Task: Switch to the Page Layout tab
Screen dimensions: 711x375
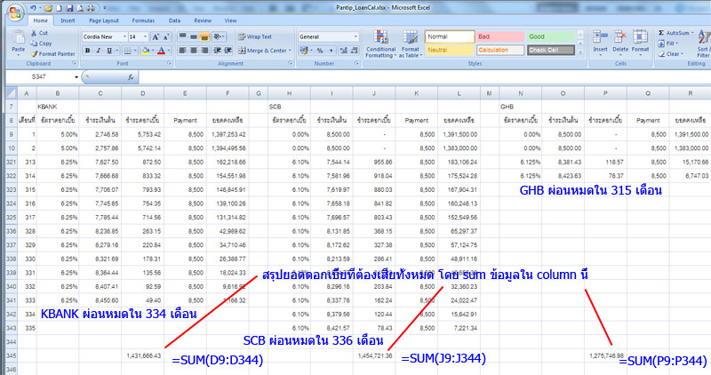Action: click(x=104, y=20)
